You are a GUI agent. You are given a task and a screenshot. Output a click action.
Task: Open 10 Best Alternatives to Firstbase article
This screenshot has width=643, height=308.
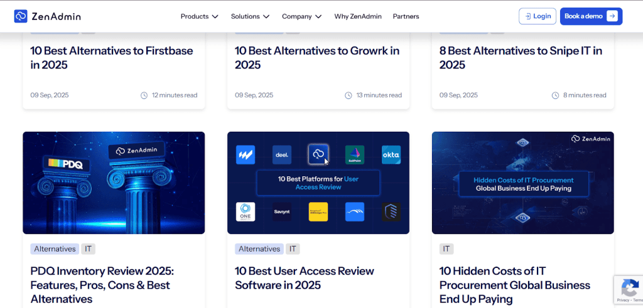112,58
